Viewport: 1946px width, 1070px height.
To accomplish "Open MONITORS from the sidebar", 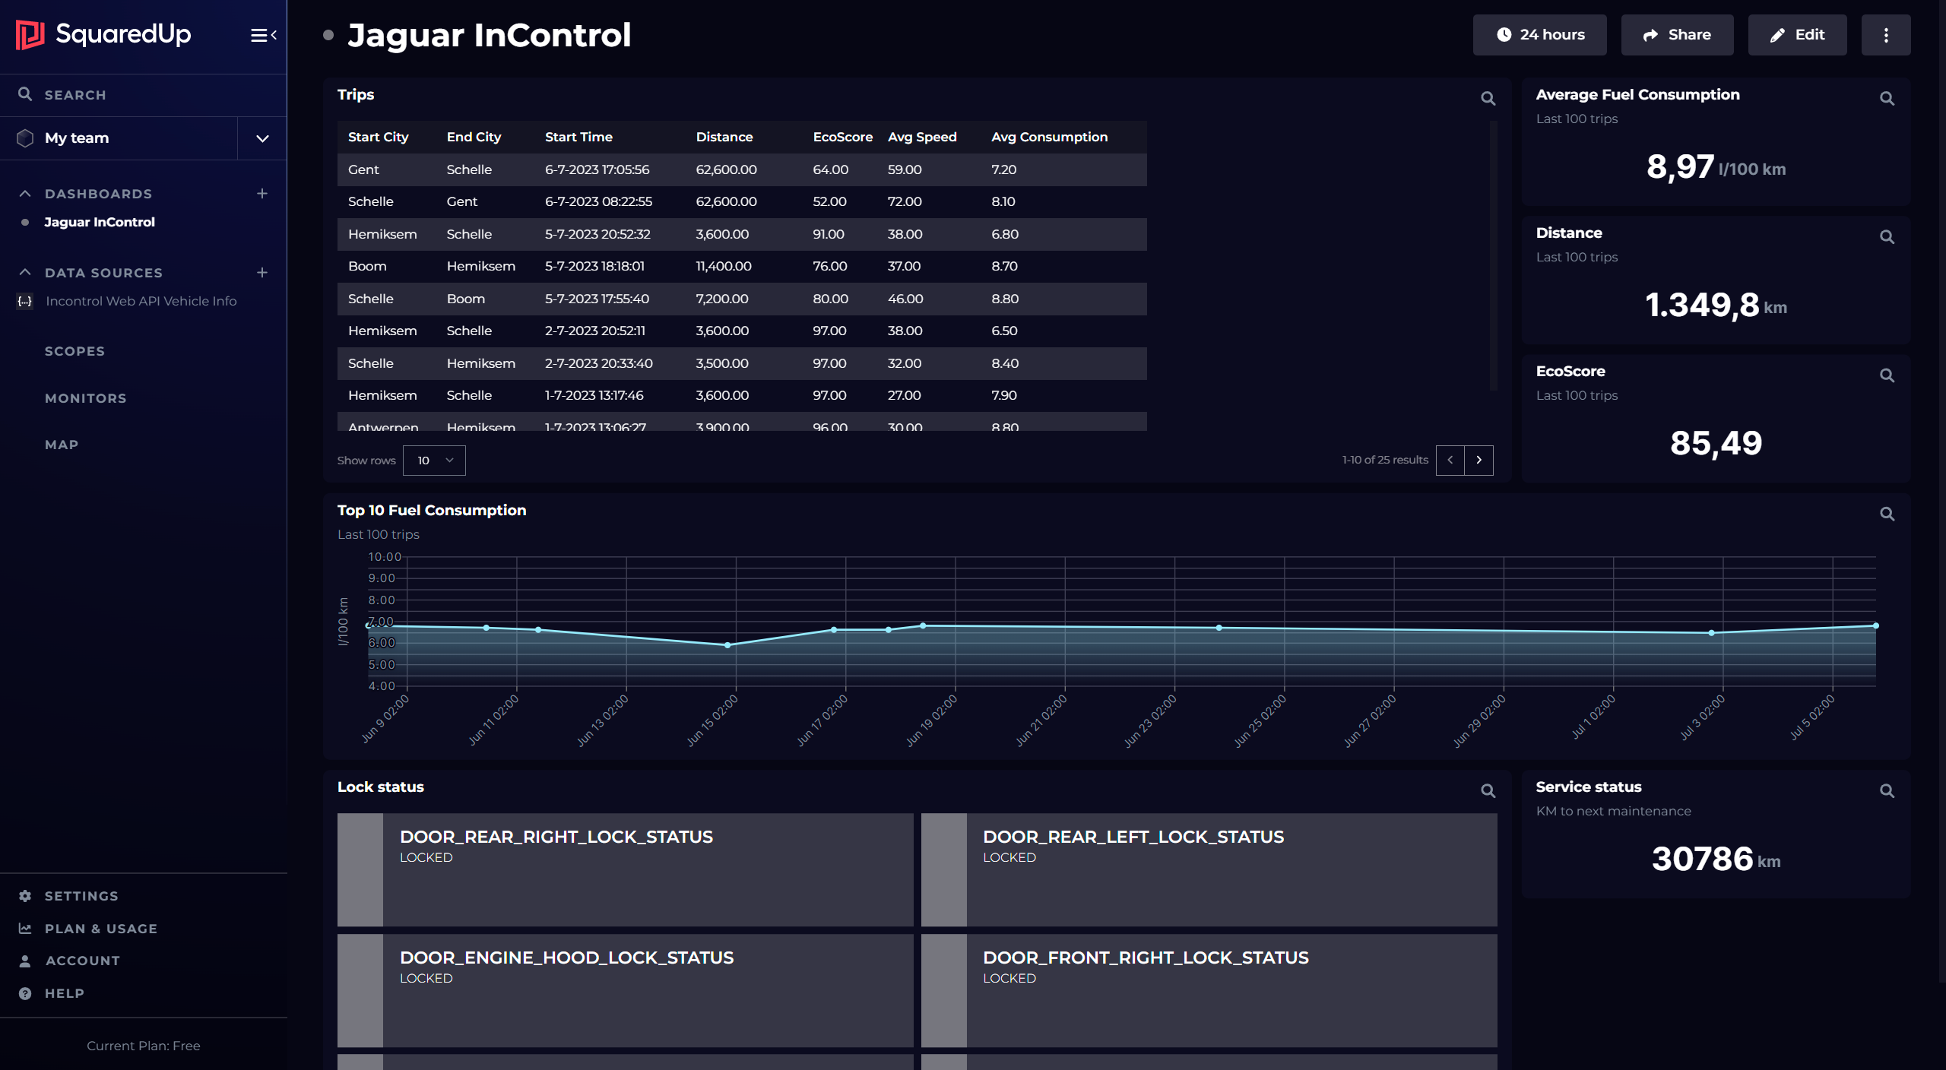I will 85,397.
